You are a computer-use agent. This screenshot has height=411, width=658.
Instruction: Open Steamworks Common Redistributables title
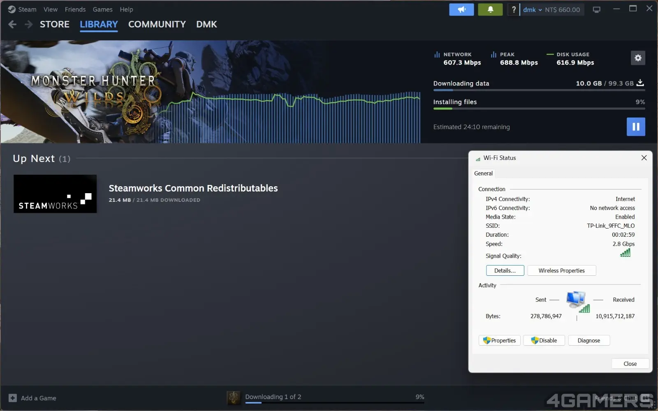[193, 188]
